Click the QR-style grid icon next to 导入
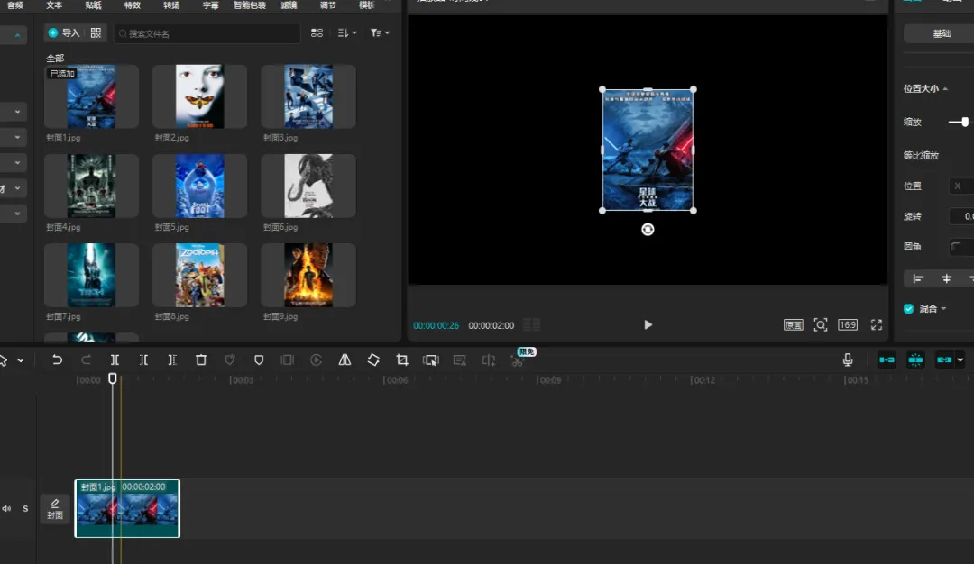The width and height of the screenshot is (974, 564). pyautogui.click(x=96, y=32)
